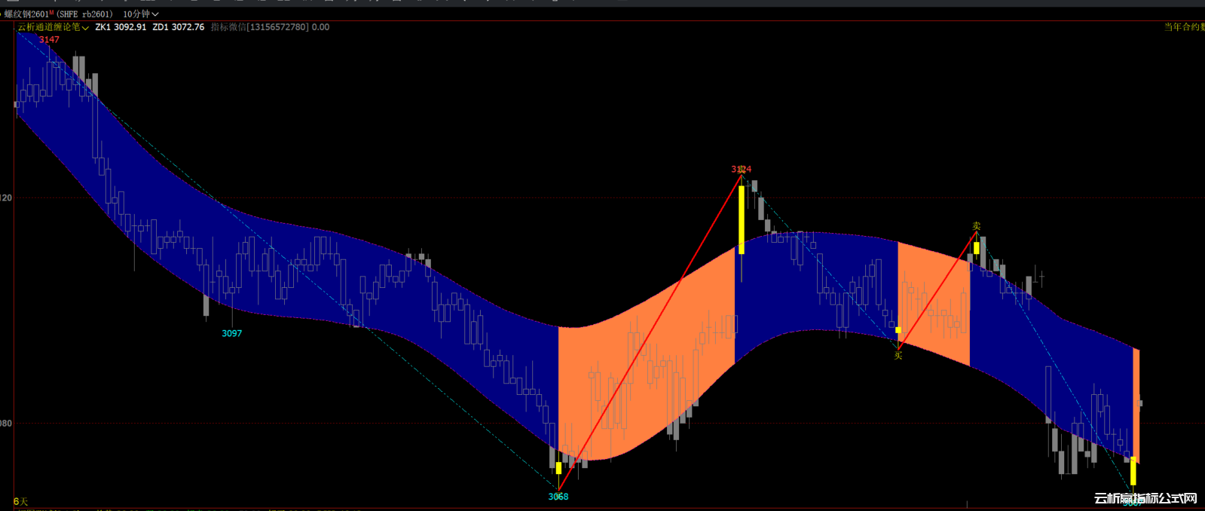Select the 3097 low price label
The width and height of the screenshot is (1205, 511).
231,333
